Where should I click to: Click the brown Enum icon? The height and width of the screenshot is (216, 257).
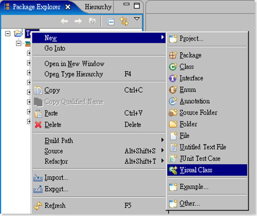tap(173, 90)
